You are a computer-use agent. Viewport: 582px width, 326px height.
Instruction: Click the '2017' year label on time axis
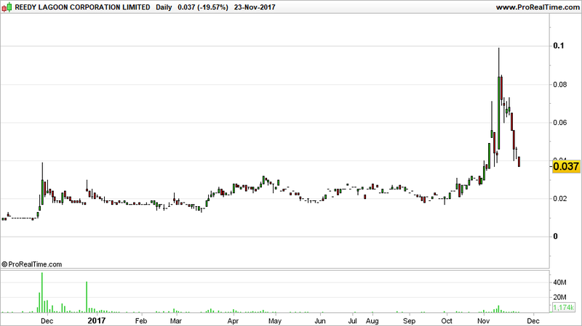pos(97,321)
